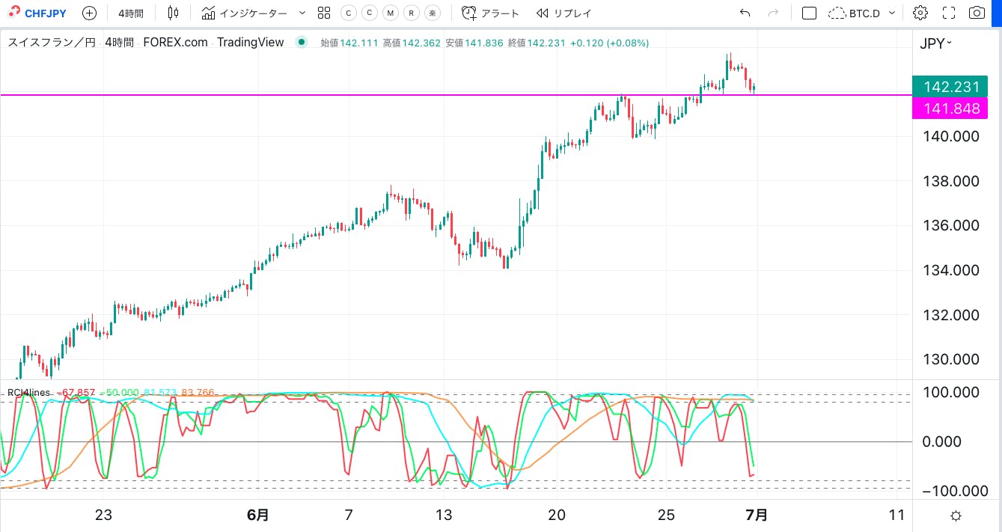Open chart settings gear icon
Image resolution: width=1002 pixels, height=532 pixels.
[x=920, y=13]
